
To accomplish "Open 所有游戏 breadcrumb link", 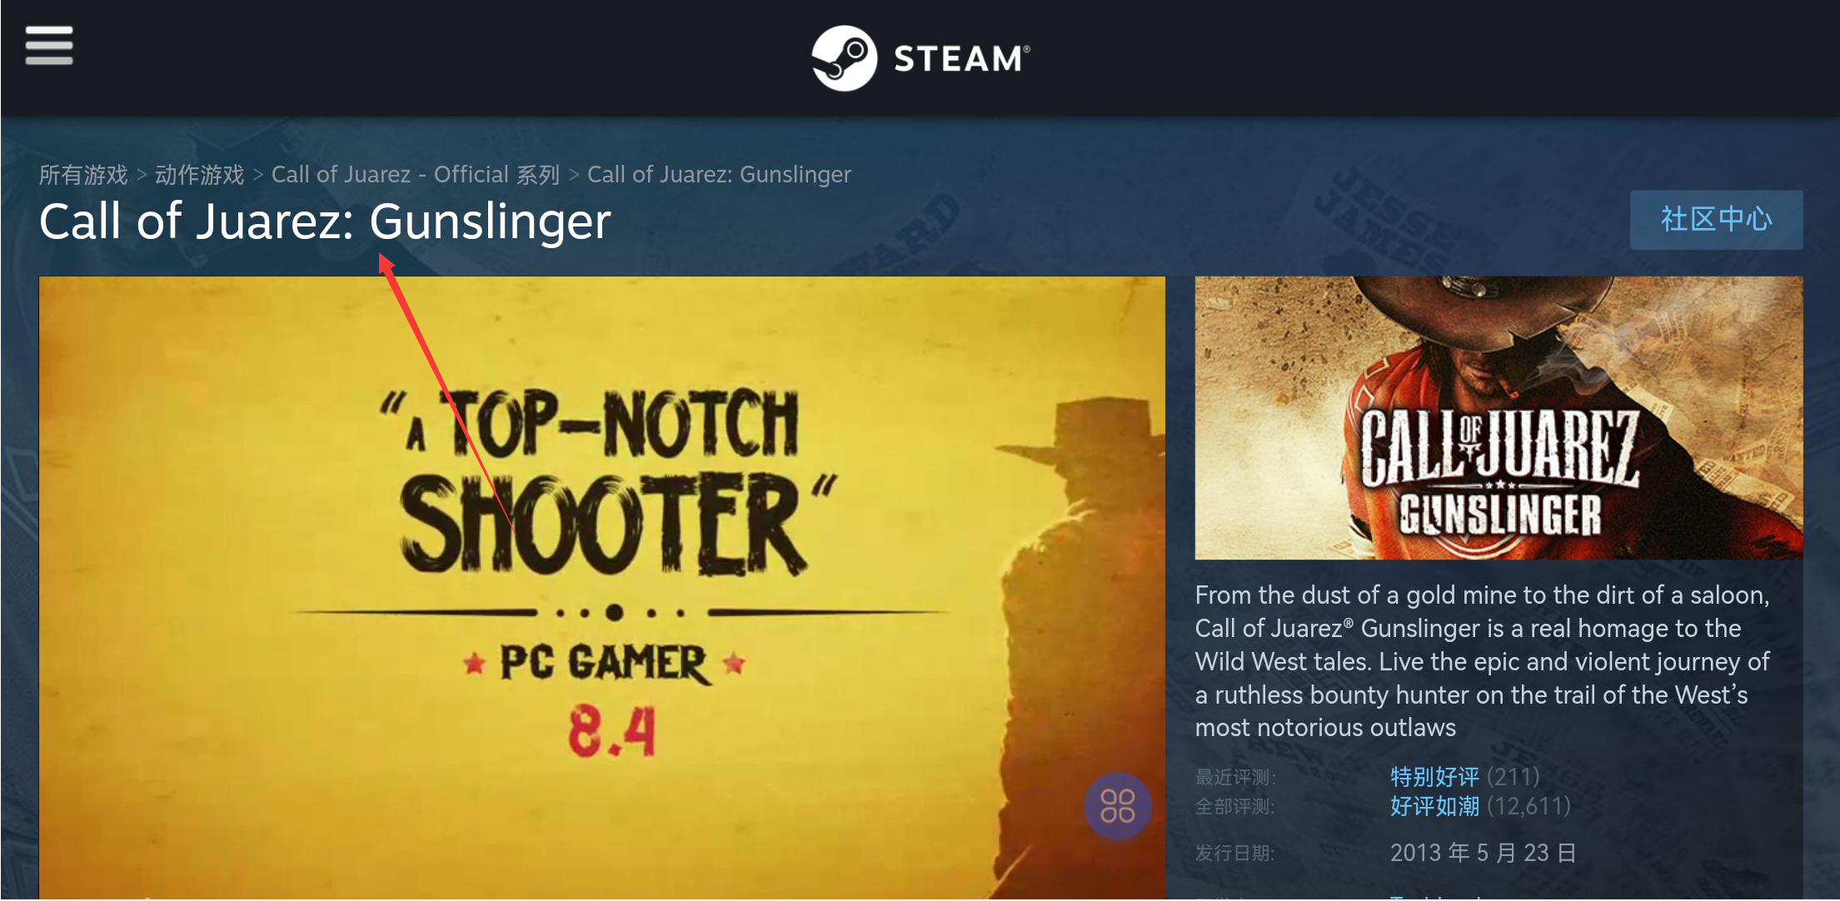I will coord(83,175).
